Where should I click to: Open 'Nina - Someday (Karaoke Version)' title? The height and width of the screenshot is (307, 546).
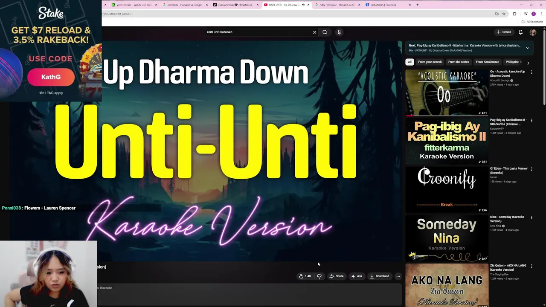pyautogui.click(x=507, y=219)
